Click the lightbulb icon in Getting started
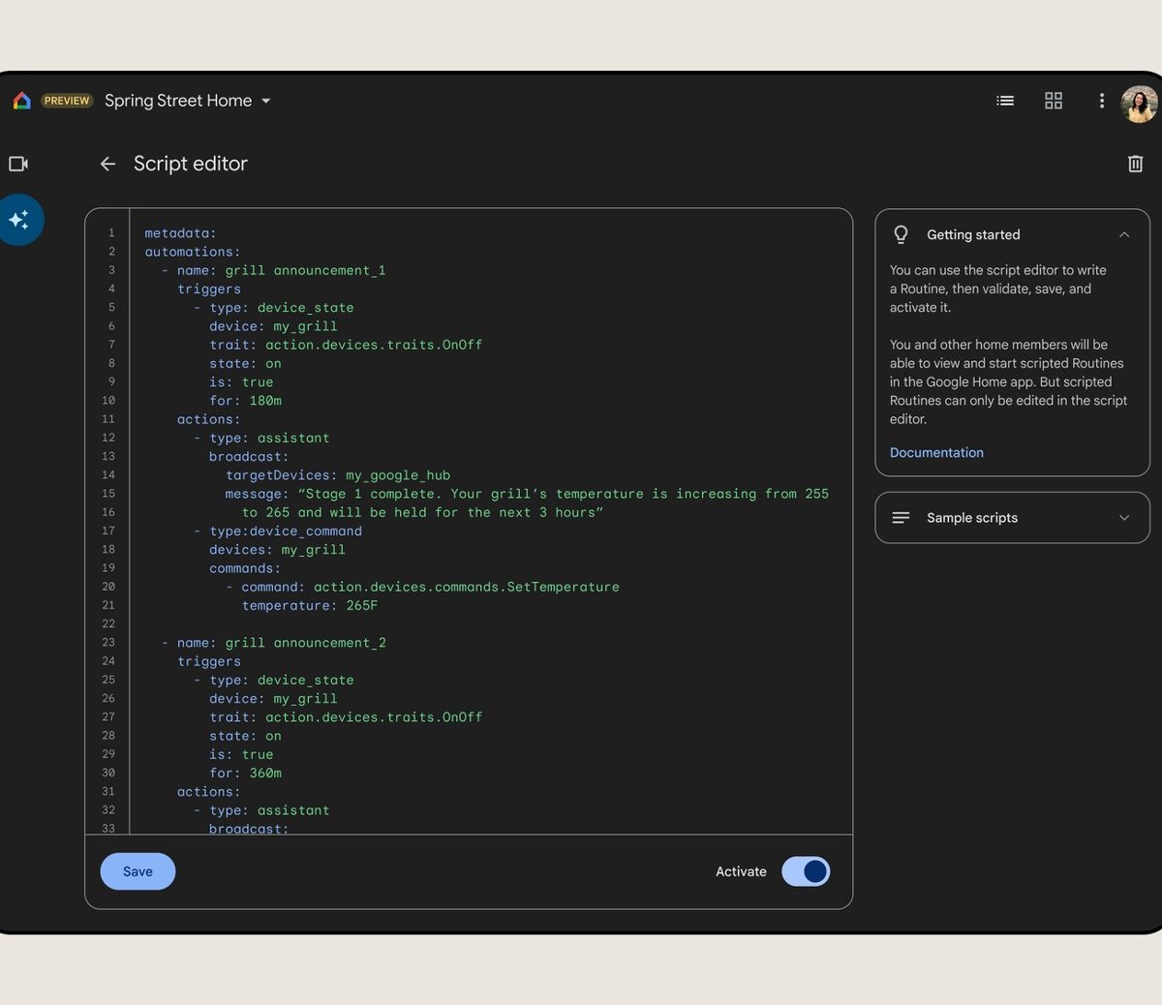Image resolution: width=1162 pixels, height=1005 pixels. pyautogui.click(x=901, y=234)
